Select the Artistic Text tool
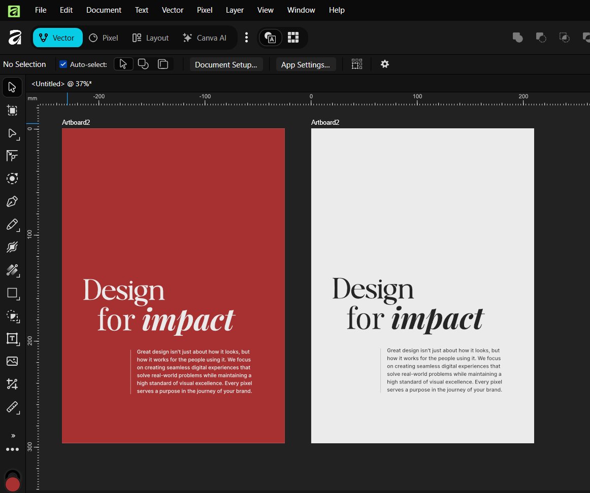 coord(12,339)
